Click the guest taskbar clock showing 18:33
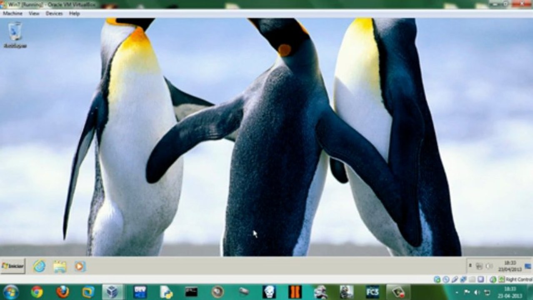The image size is (533, 300). pos(510,266)
